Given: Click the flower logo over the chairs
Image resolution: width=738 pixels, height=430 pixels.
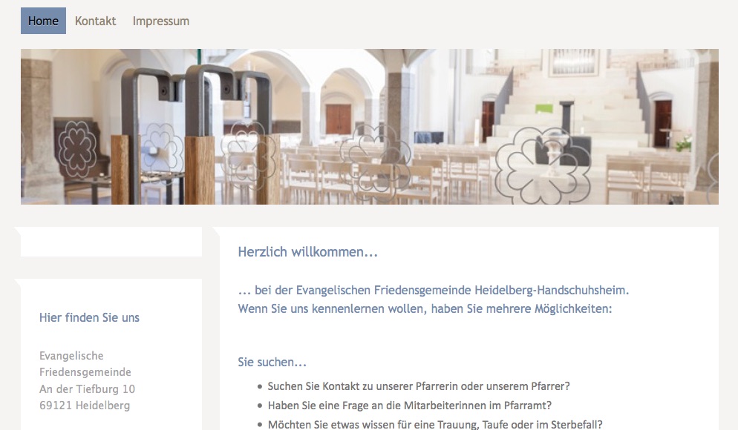Looking at the screenshot, I should pyautogui.click(x=376, y=162).
